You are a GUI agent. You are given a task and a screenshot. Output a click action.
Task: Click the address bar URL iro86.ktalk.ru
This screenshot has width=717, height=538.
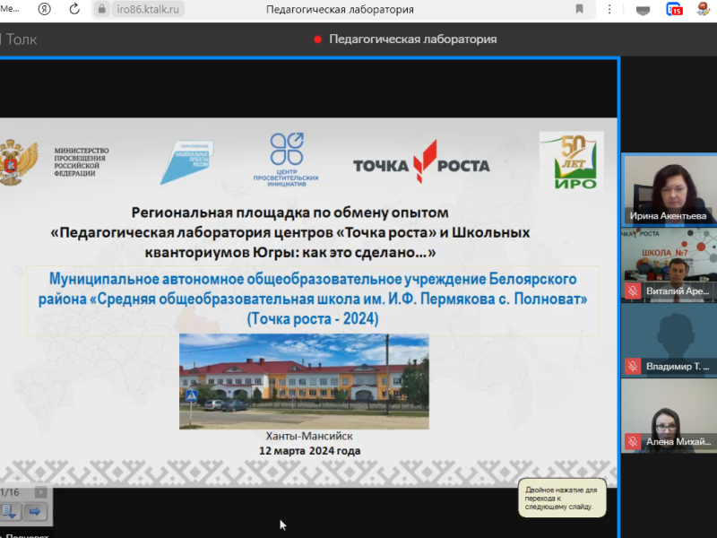coord(148,10)
